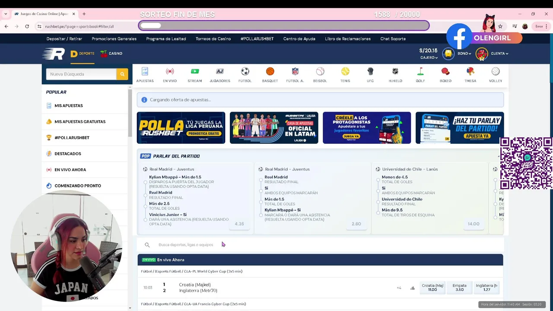Click the Bono chest icon
This screenshot has width=553, height=311.
tap(448, 54)
